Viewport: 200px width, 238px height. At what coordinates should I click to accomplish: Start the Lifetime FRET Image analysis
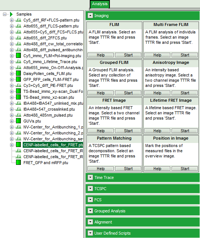click(185, 131)
